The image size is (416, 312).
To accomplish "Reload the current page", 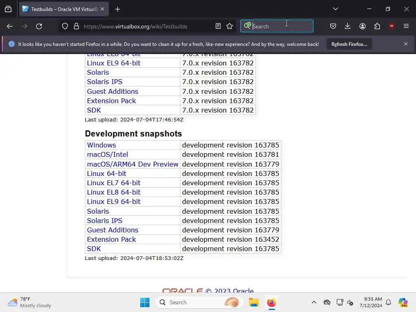I will coord(39,26).
